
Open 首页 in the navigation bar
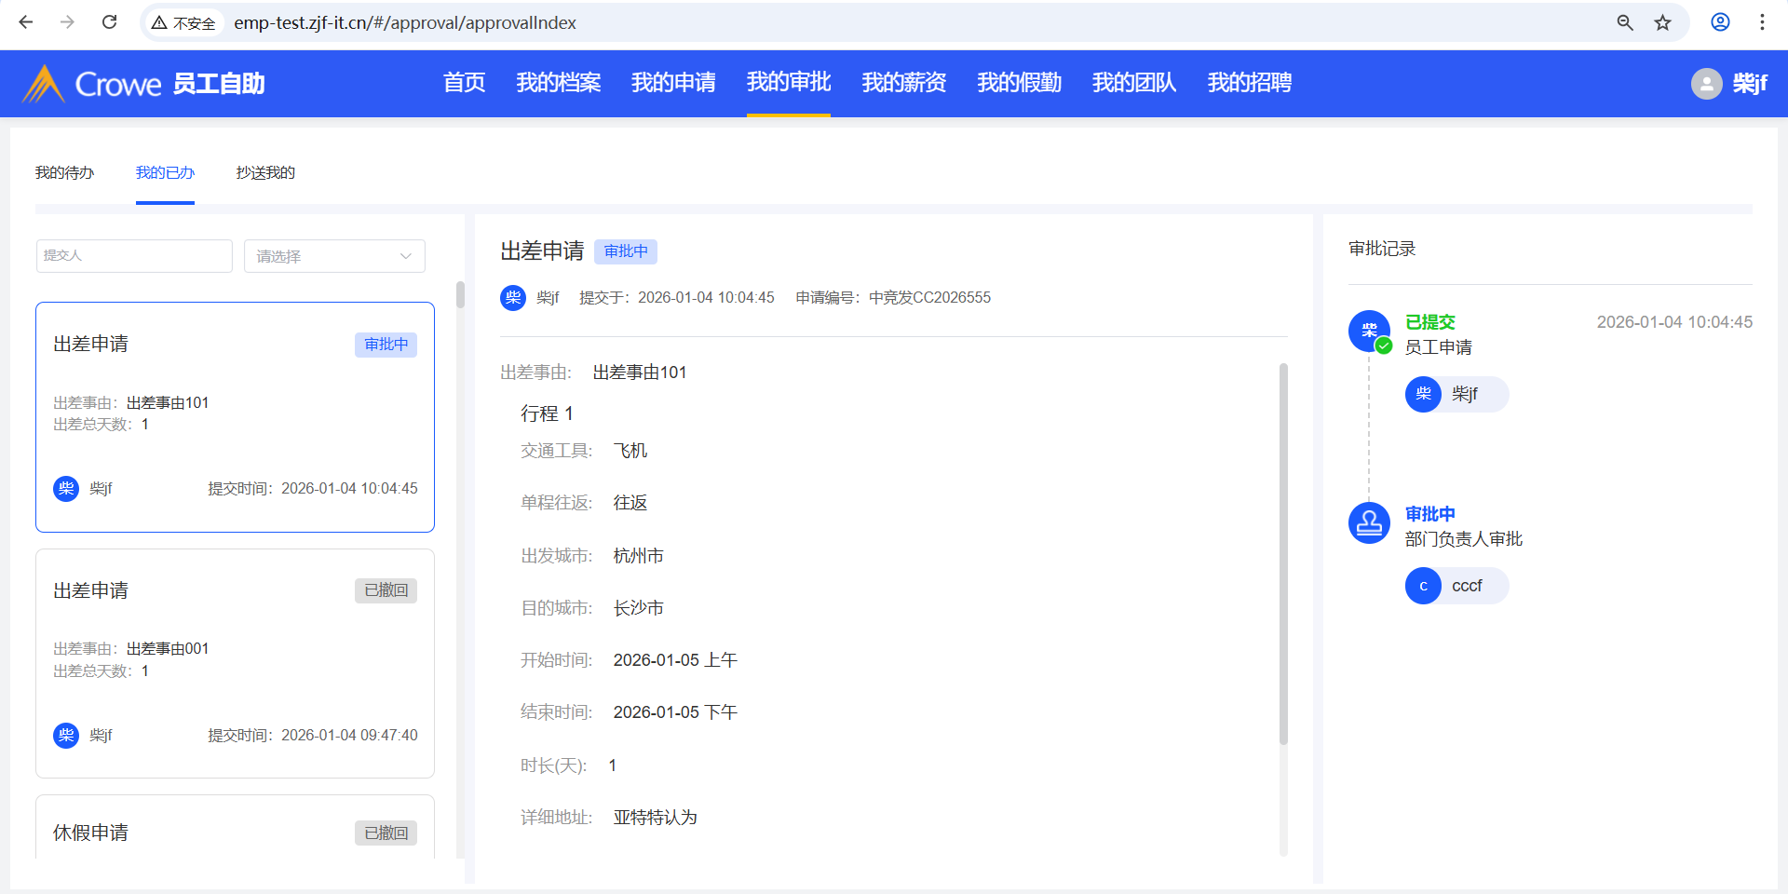tap(464, 83)
